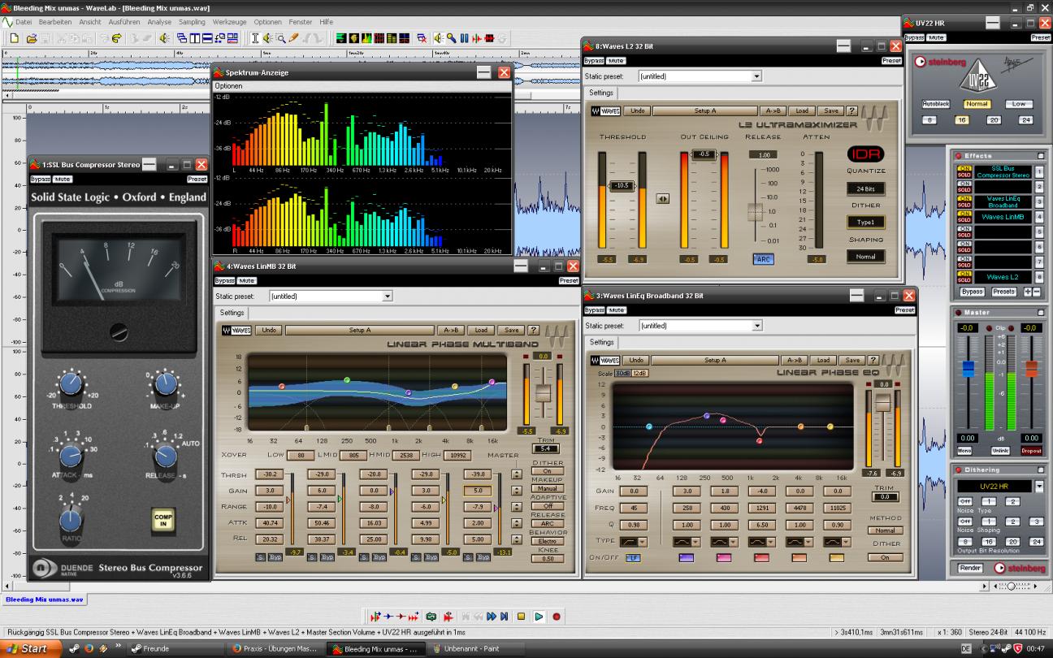Create a new file via toolbar icon
The height and width of the screenshot is (658, 1053).
coord(14,38)
